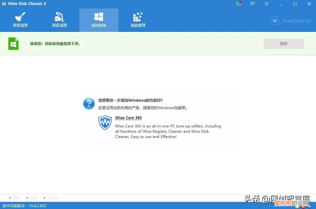
Task: Click the green Windows cleanup status icon
Action: (x=13, y=43)
